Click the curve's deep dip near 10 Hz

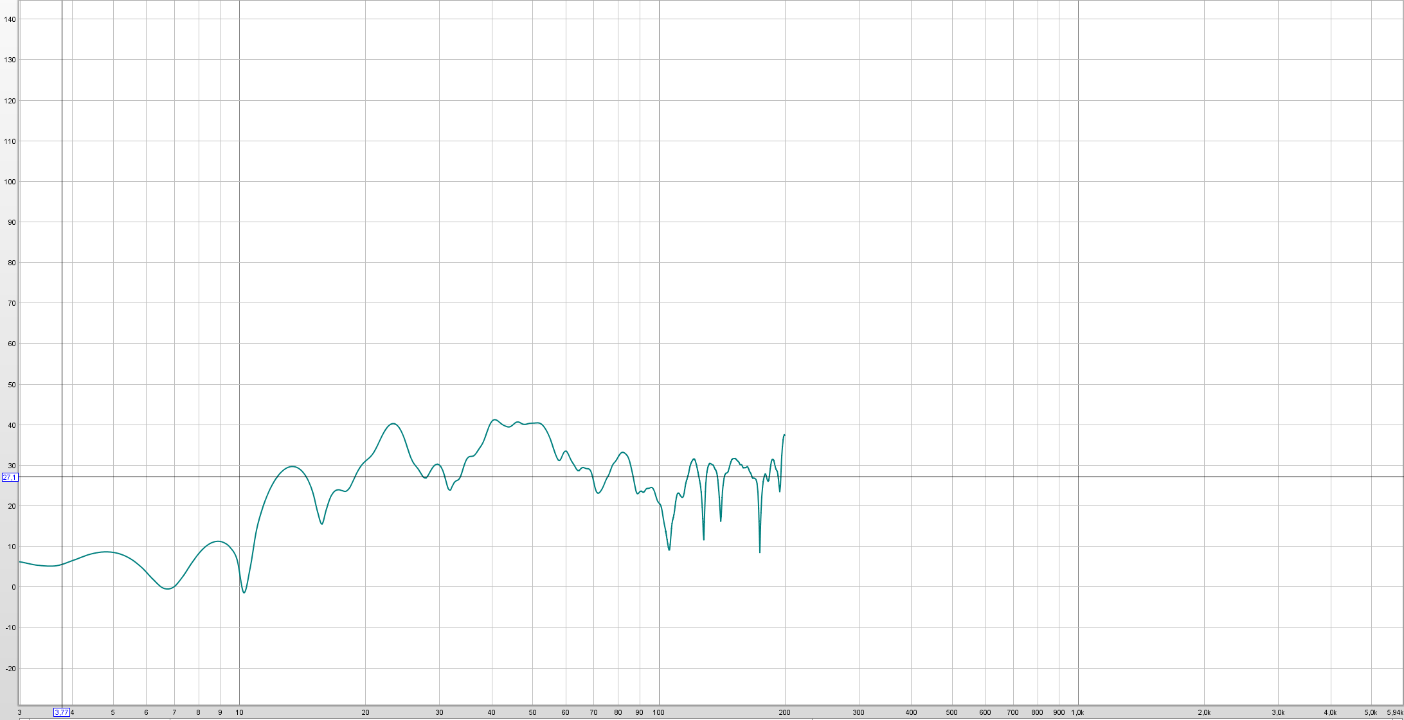point(244,592)
